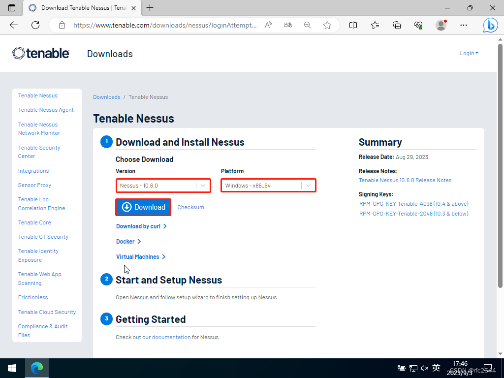The height and width of the screenshot is (378, 504).
Task: Close the Download Tenable Nessus tab
Action: click(x=134, y=8)
